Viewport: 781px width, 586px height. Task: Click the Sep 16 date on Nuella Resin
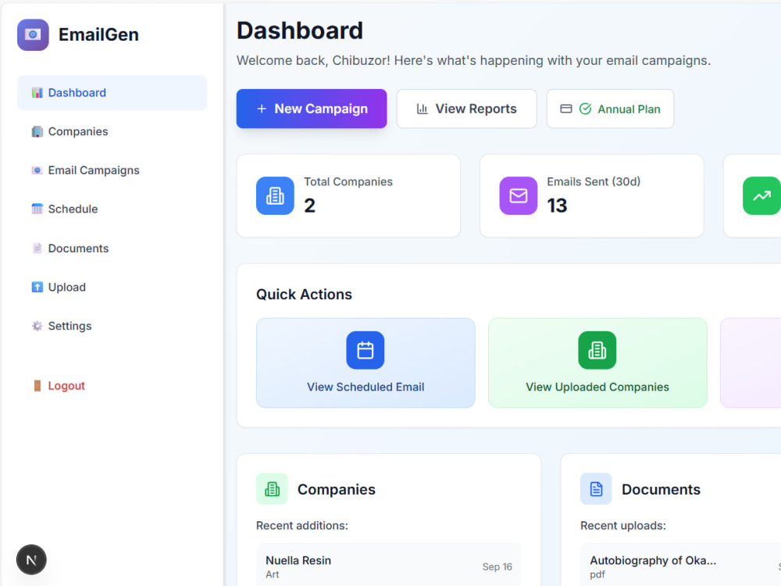click(x=497, y=566)
